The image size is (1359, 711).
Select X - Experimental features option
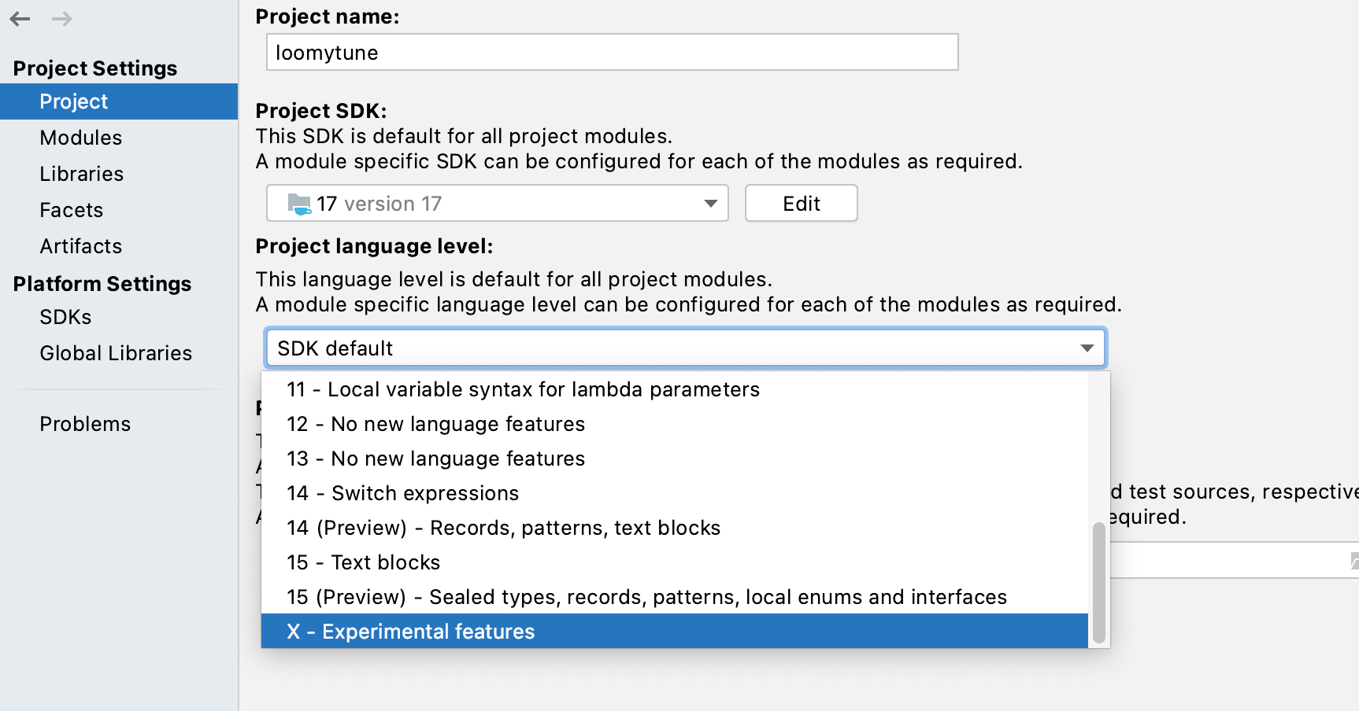click(411, 631)
